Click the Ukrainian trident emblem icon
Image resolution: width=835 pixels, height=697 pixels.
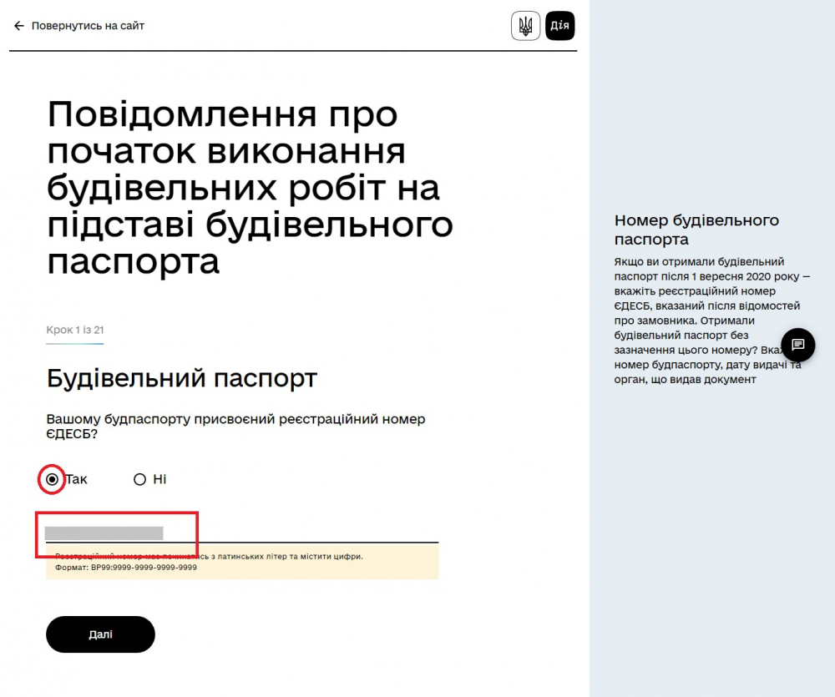tap(525, 26)
